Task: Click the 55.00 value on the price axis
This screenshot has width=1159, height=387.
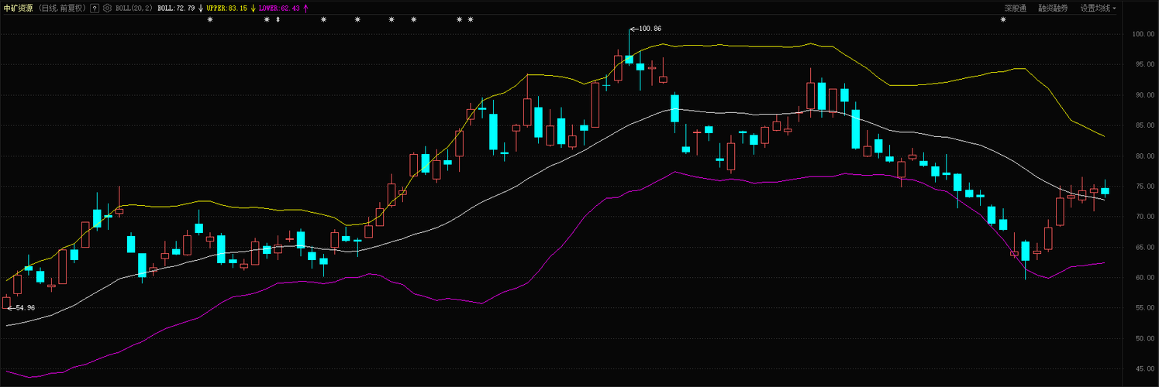Action: [x=1145, y=308]
